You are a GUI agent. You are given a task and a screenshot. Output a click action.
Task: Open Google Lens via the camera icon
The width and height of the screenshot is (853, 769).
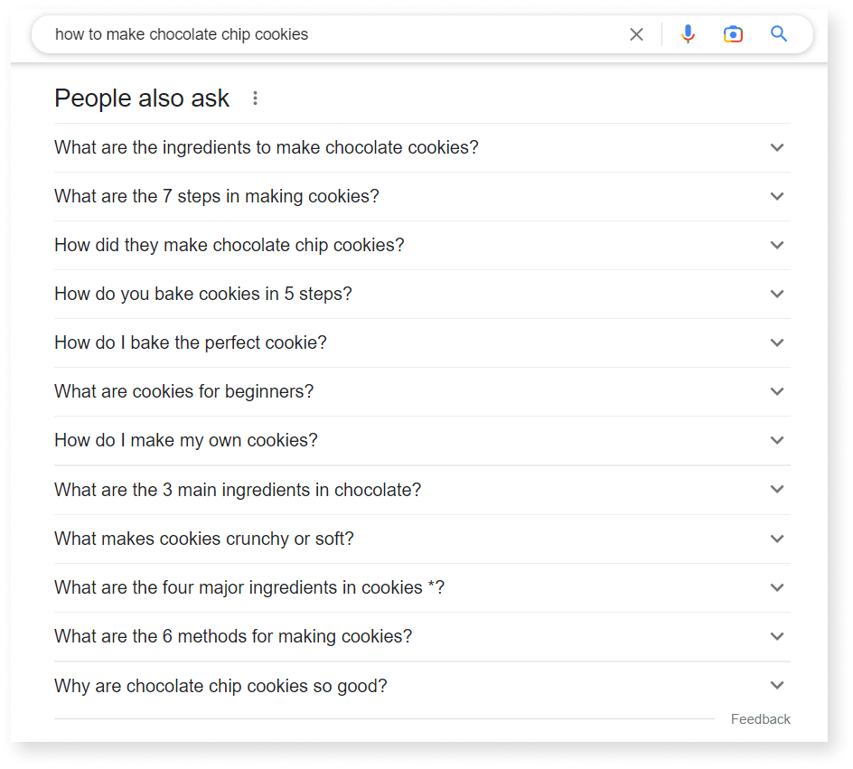733,33
